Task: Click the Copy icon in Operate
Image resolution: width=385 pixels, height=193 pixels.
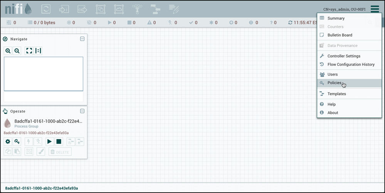Action: 8,151
